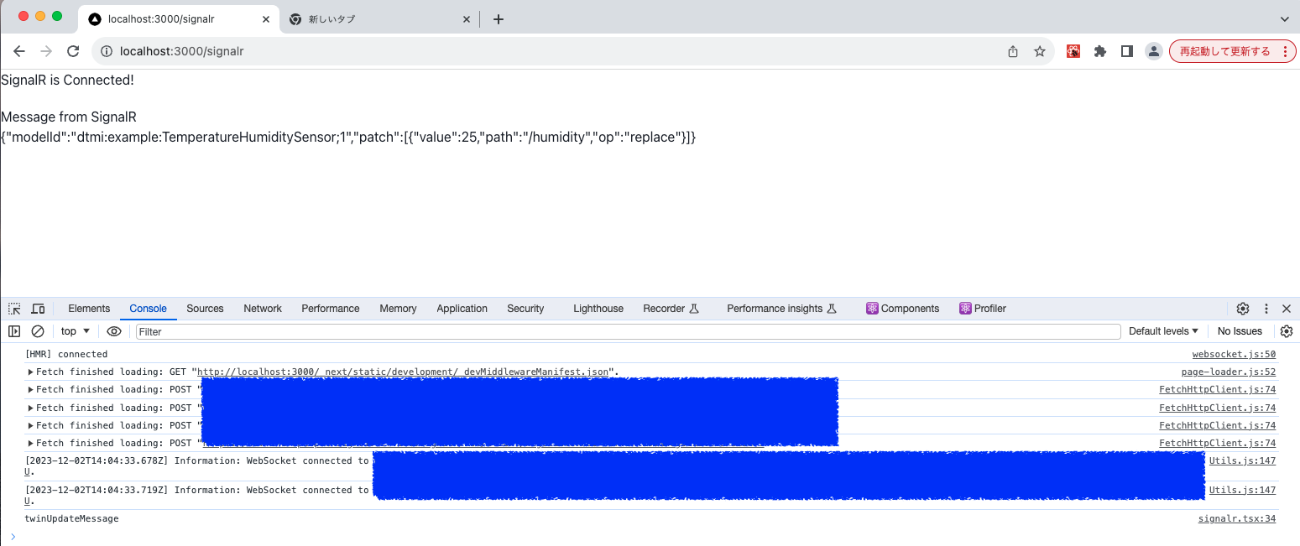Image resolution: width=1300 pixels, height=546 pixels.
Task: Open the Performance insights tab
Action: tap(781, 309)
